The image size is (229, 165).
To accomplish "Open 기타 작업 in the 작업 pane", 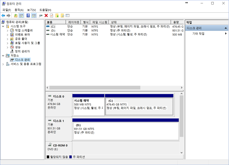I will (197, 33).
